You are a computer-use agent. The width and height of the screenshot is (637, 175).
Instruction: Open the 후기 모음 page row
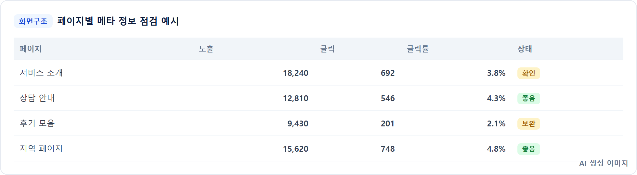coord(318,123)
